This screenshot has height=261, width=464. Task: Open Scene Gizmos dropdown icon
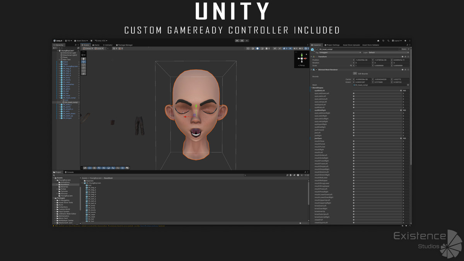[x=308, y=48]
